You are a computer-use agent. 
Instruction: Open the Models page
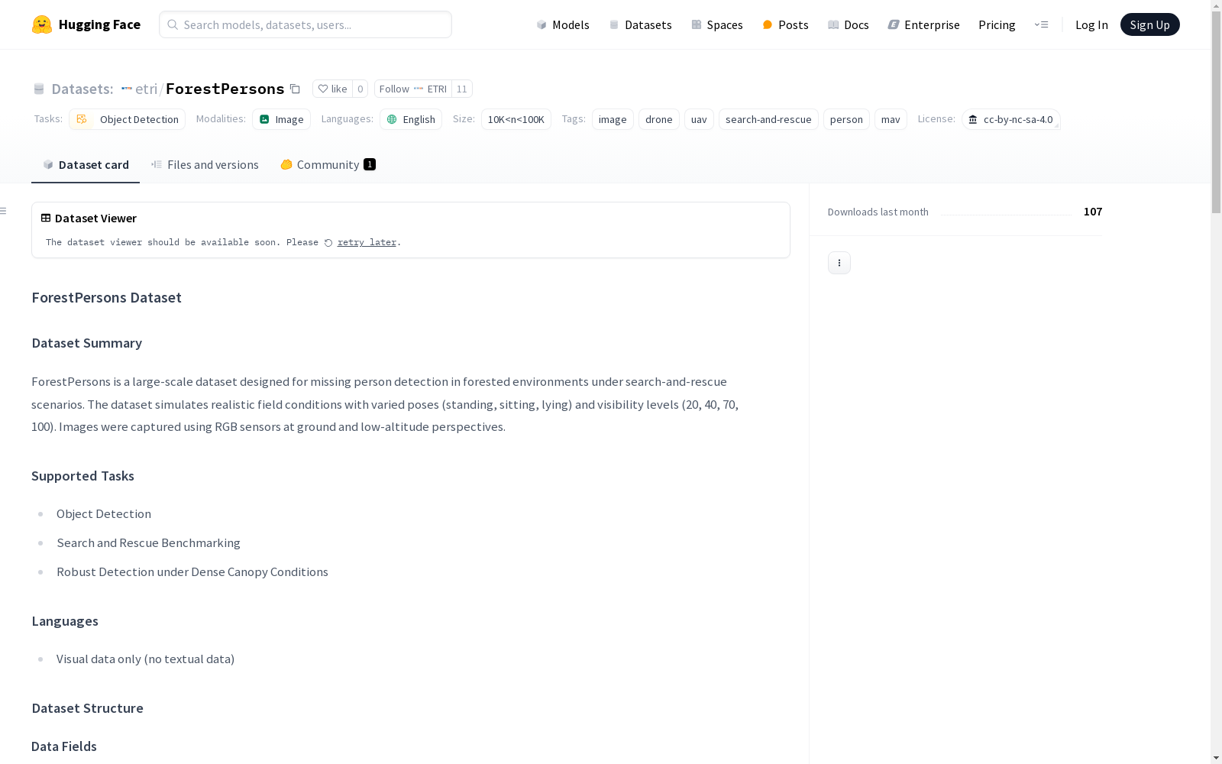click(563, 24)
